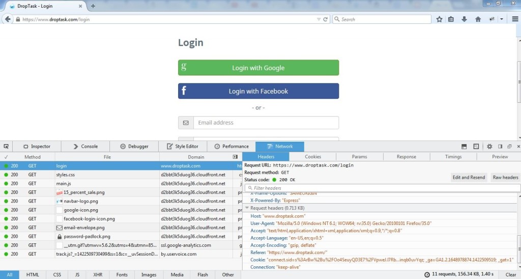Screen dimensions: 521x279
Task: Switch to the Performance tab
Action: point(231,146)
